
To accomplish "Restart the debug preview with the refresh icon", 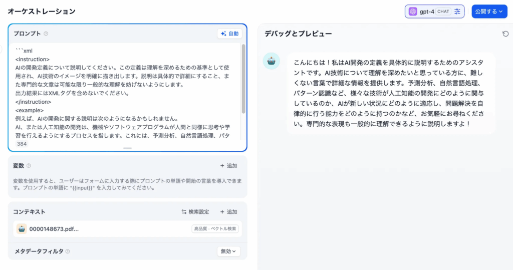I will [505, 34].
